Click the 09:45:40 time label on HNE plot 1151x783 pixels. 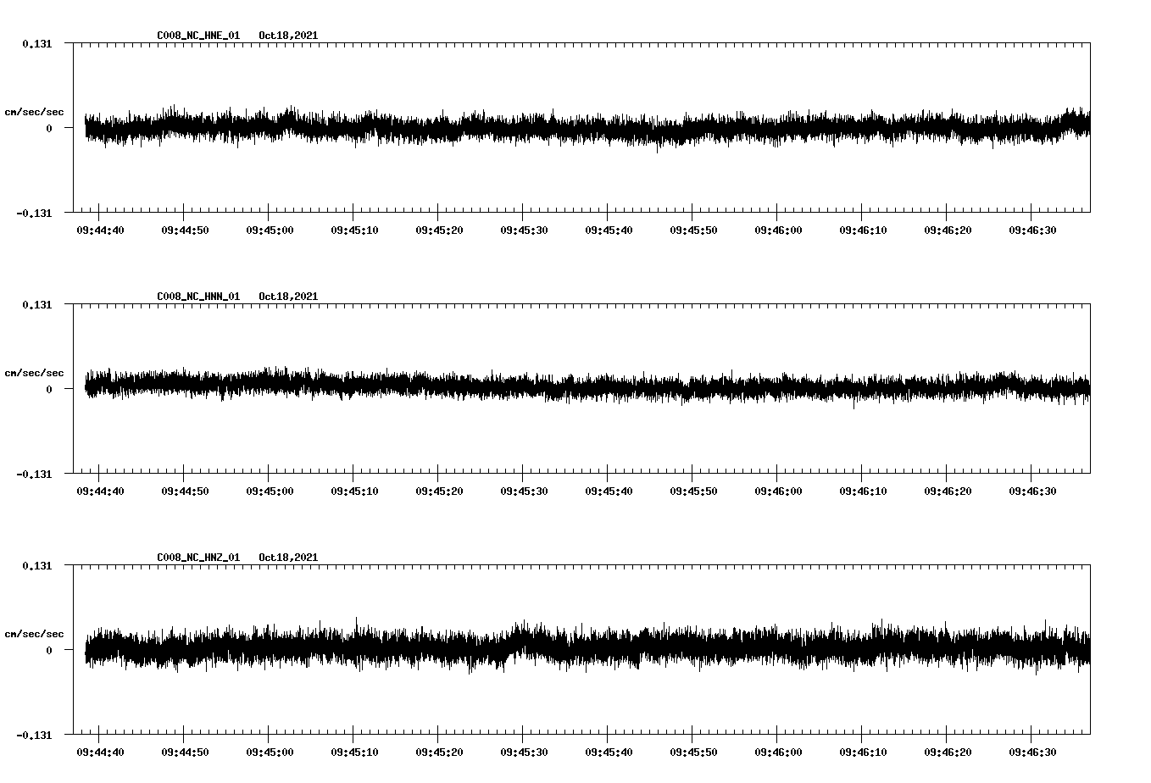pyautogui.click(x=609, y=230)
